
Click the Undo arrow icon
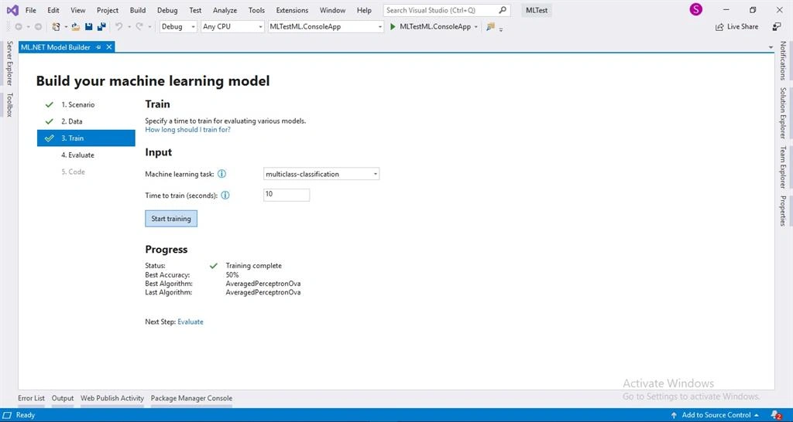tap(118, 27)
